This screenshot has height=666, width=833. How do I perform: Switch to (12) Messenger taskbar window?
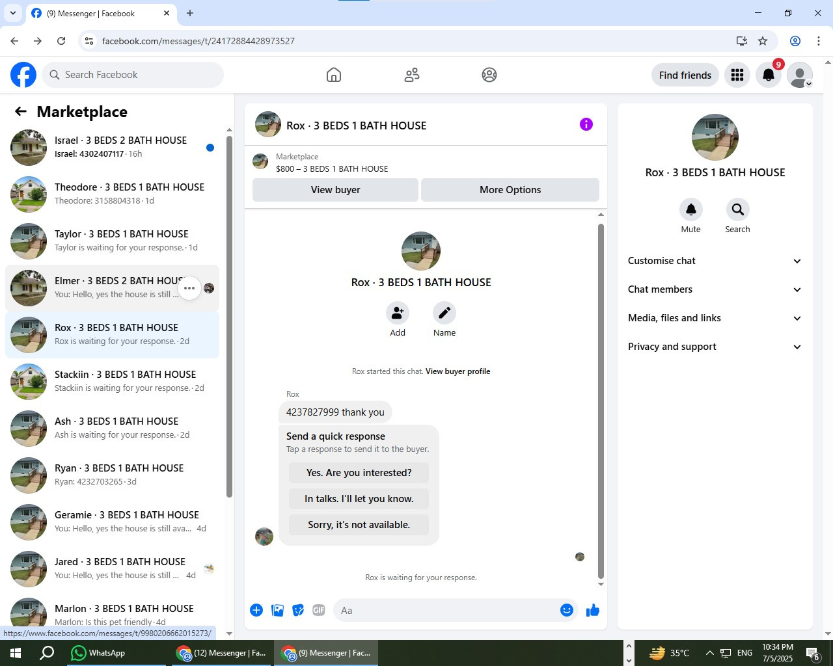pyautogui.click(x=221, y=653)
